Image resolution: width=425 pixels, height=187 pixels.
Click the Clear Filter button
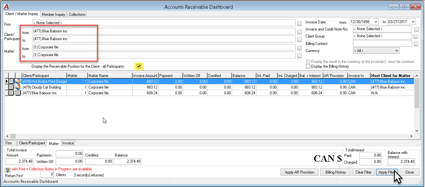(x=364, y=172)
